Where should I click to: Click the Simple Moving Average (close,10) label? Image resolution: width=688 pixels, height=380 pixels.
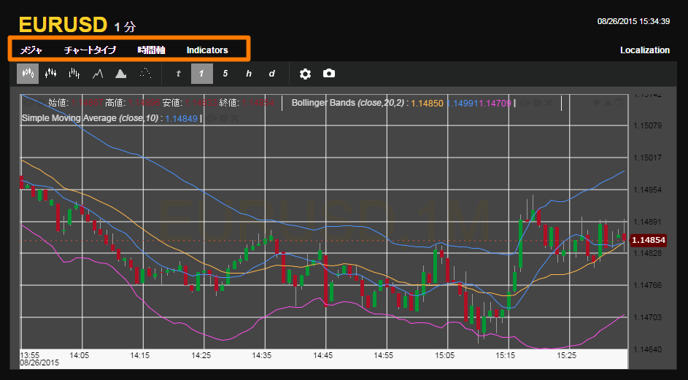(90, 118)
